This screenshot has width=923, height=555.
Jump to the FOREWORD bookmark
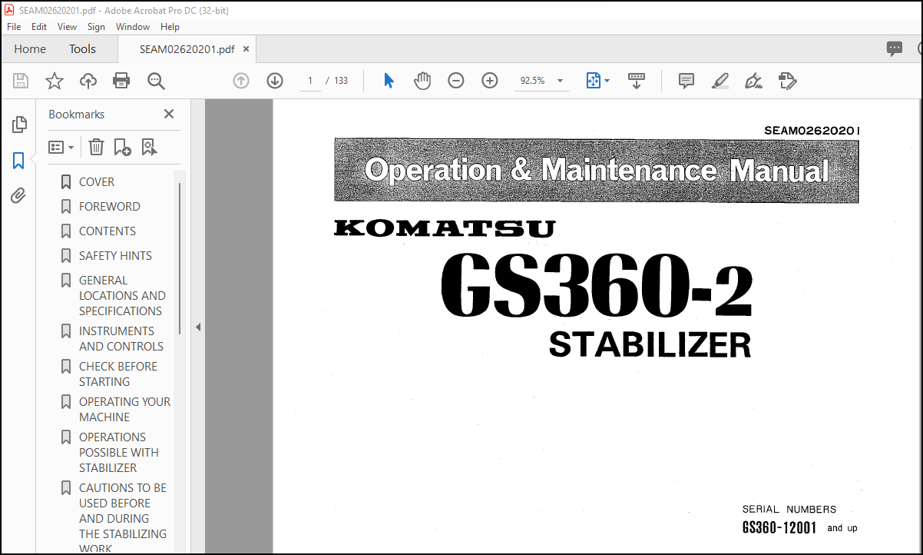click(x=110, y=207)
